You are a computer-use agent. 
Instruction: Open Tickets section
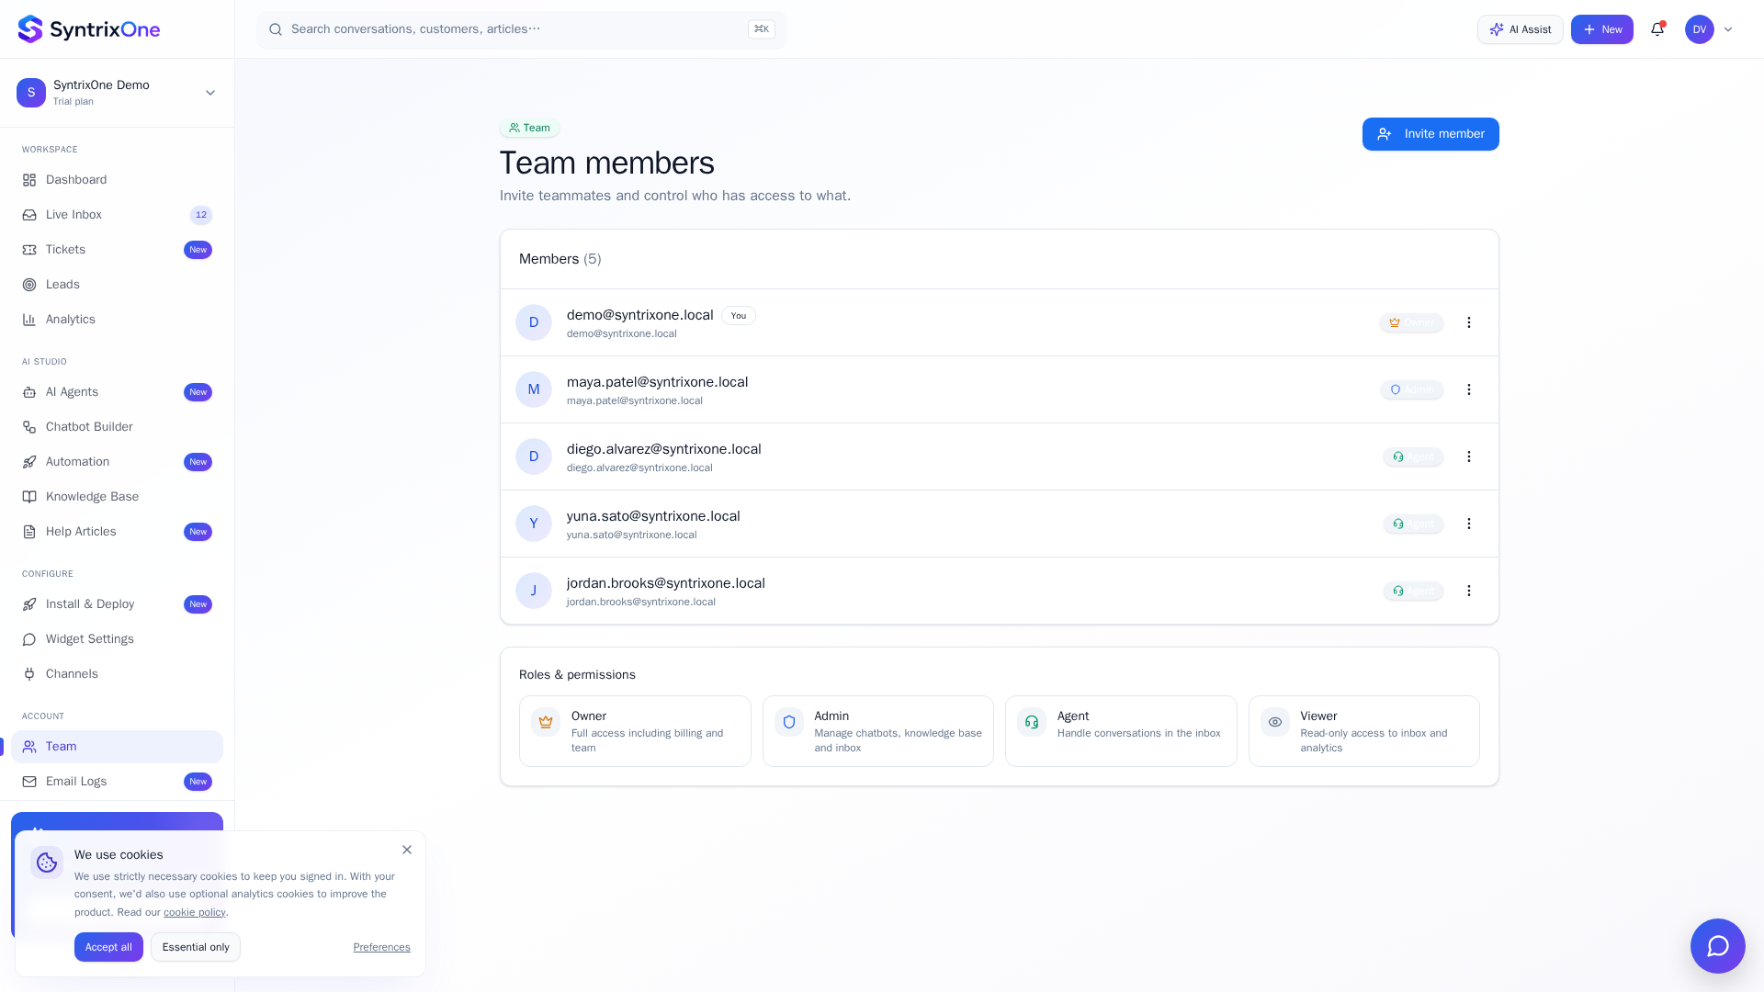(x=117, y=250)
